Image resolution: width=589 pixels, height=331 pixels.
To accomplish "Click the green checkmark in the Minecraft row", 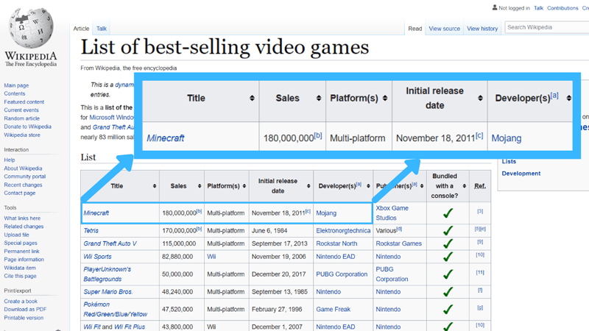I will pos(448,213).
